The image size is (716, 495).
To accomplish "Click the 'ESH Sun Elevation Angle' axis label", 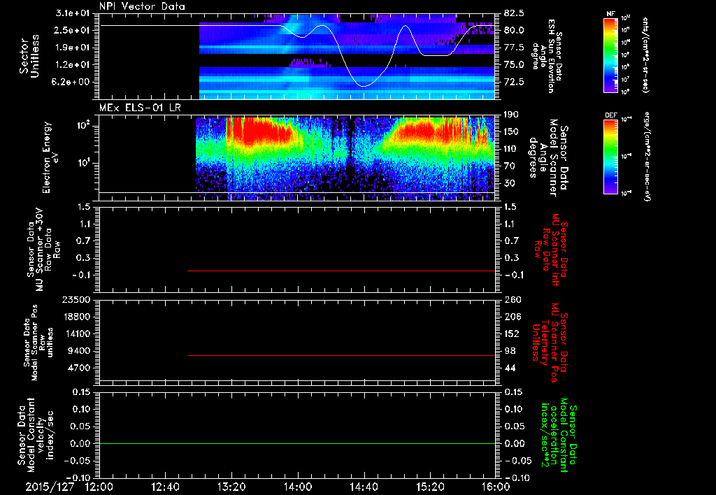I will coord(547,56).
